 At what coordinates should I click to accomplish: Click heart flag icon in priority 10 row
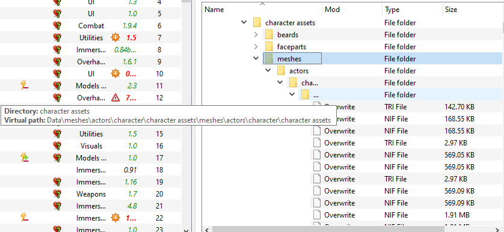tap(57, 74)
